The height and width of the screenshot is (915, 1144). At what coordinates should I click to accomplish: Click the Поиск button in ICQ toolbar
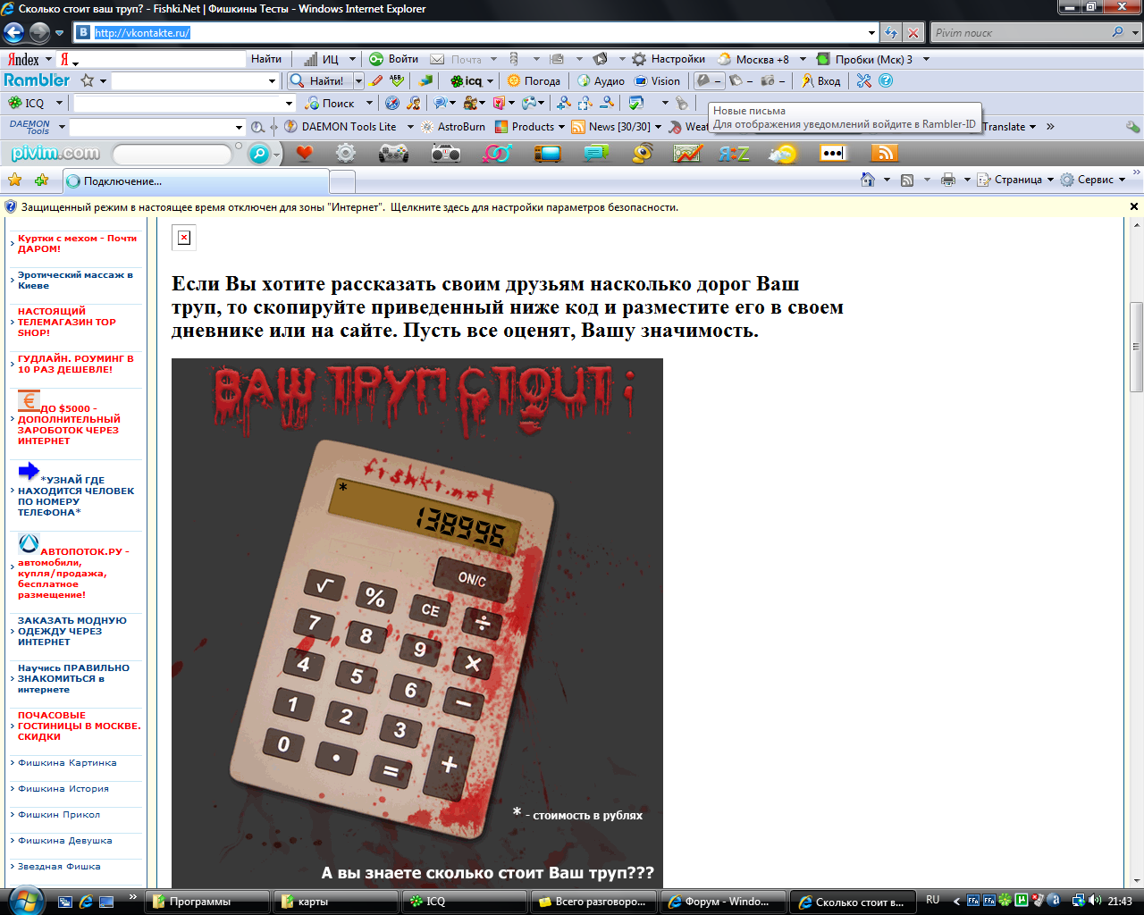click(330, 104)
